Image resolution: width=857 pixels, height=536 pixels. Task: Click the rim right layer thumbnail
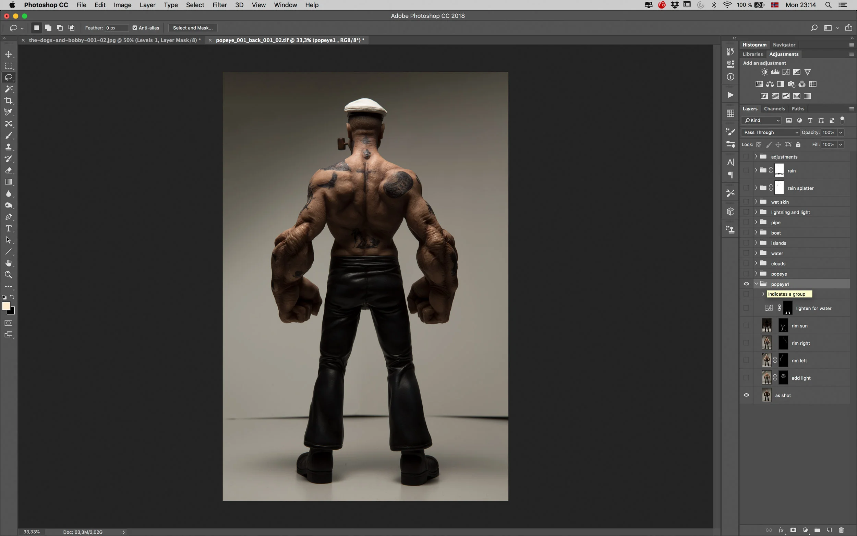point(767,343)
